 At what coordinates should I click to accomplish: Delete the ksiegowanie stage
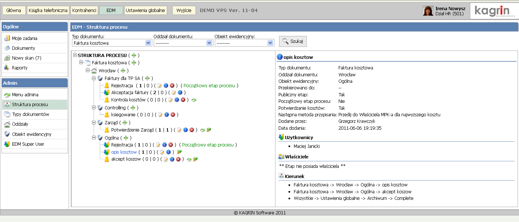(x=173, y=114)
